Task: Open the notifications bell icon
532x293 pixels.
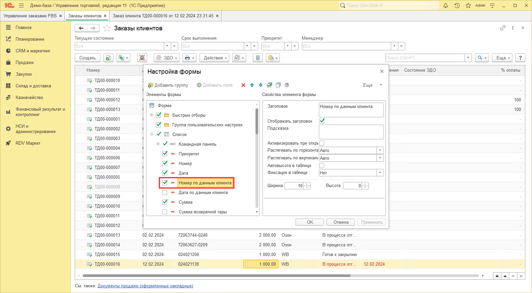Action: [446, 5]
